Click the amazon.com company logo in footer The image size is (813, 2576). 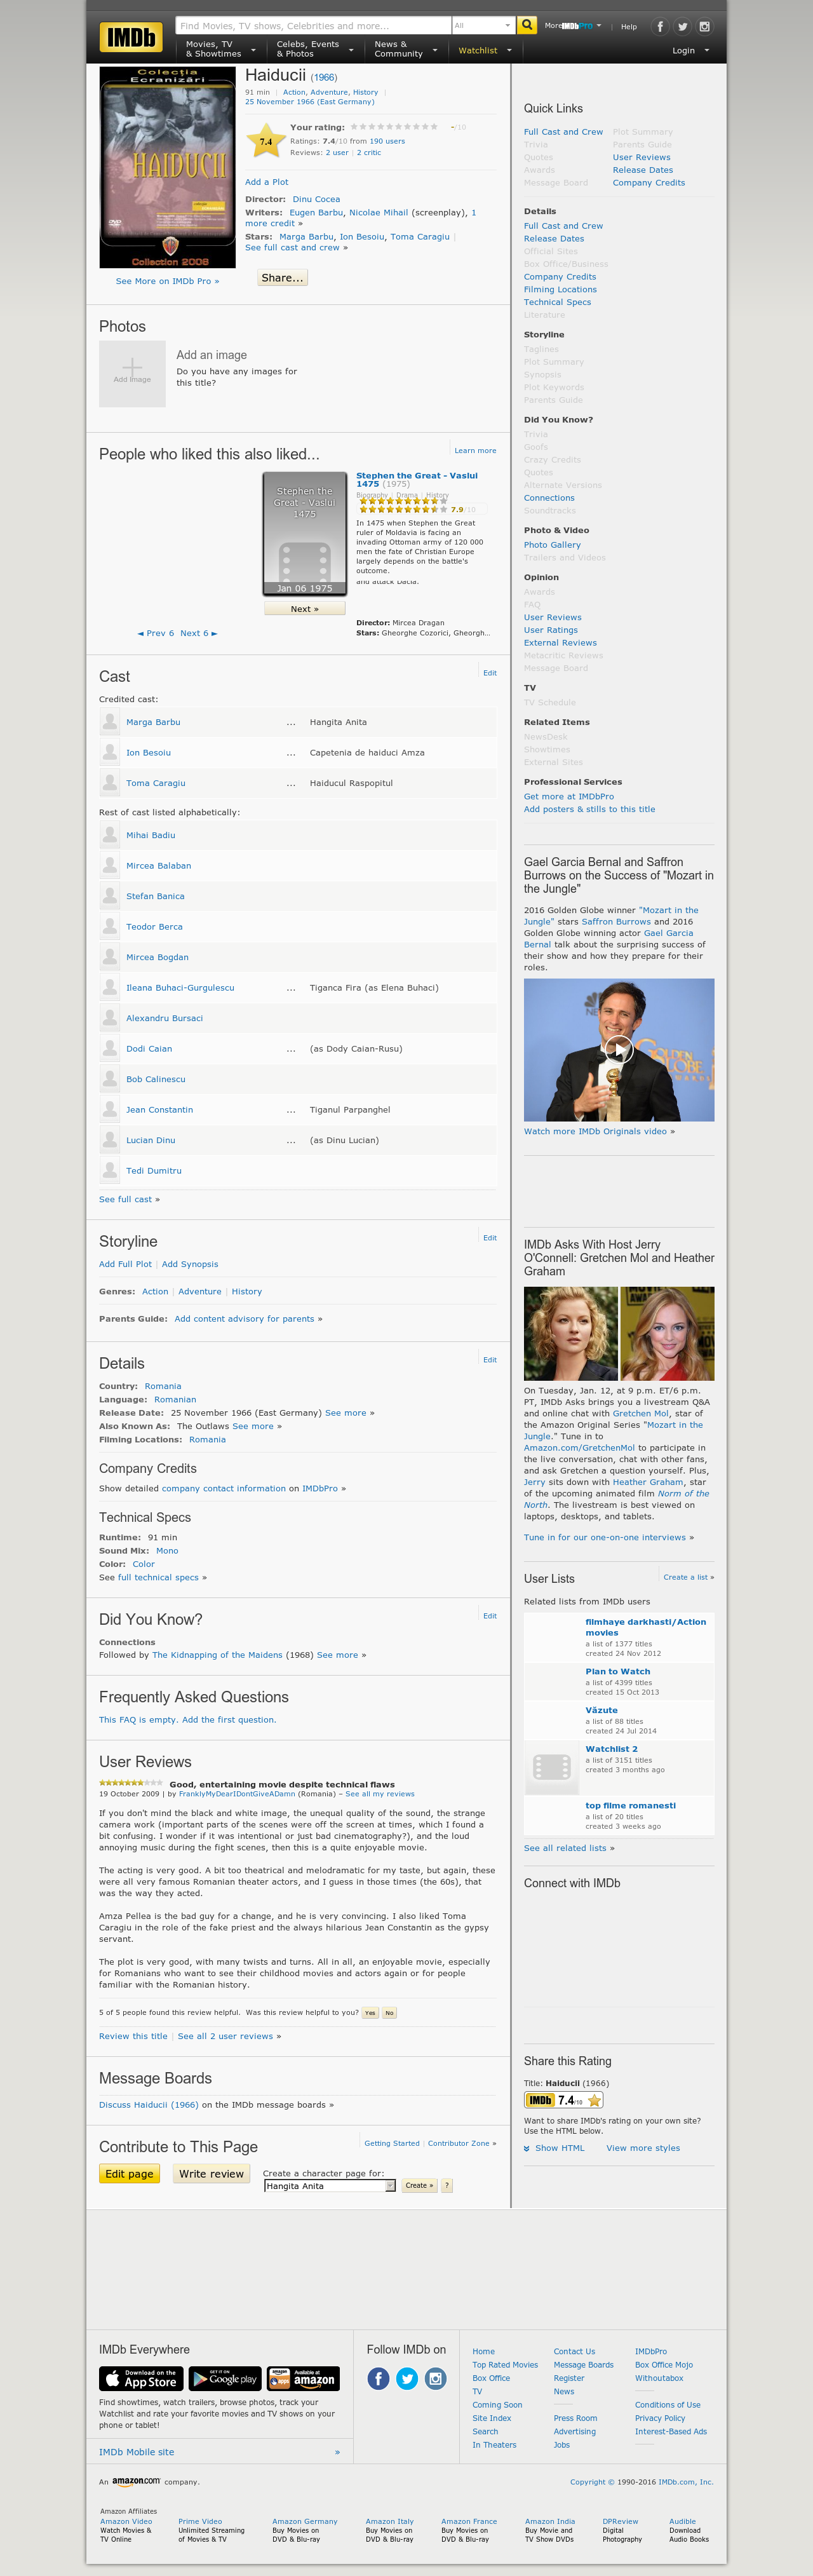point(136,2481)
